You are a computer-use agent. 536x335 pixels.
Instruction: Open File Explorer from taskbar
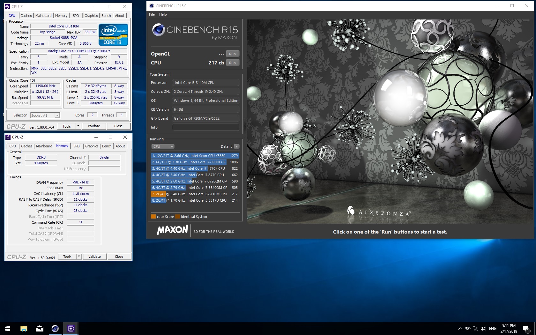pyautogui.click(x=24, y=329)
